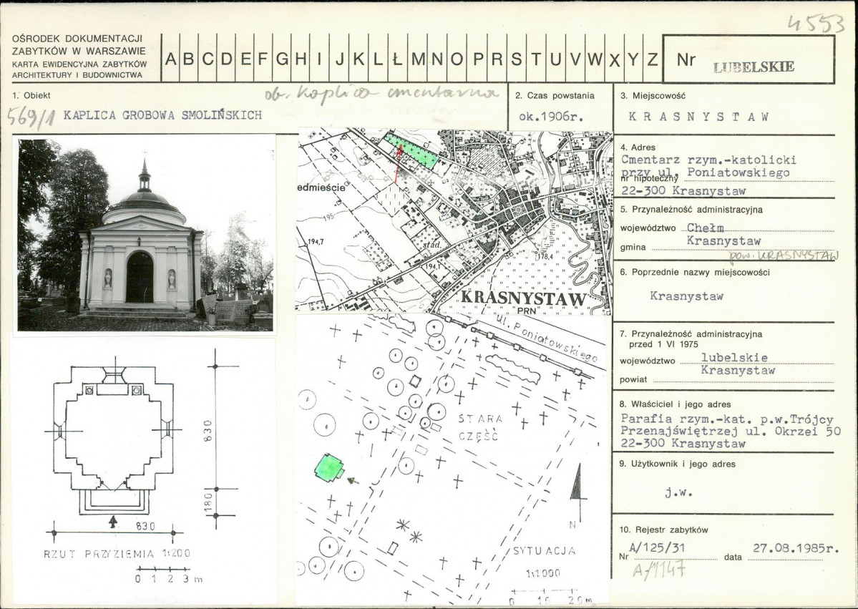Click the date 'ok.1906r.'
The image size is (858, 609).
(x=551, y=117)
